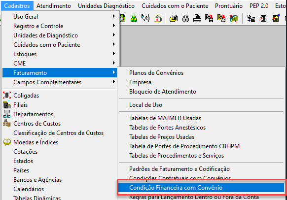This screenshot has height=200, width=287.
Task: Select the highlighted Faturamento entry
Action: [60, 73]
